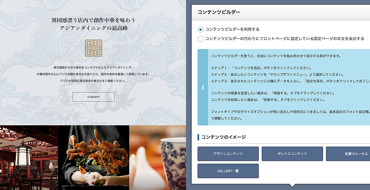Screen dimensions: 370x190
Task: Click the info "i" icon in blue box
Action: [203, 87]
